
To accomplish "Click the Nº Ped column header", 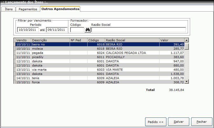I will pos(79,40).
